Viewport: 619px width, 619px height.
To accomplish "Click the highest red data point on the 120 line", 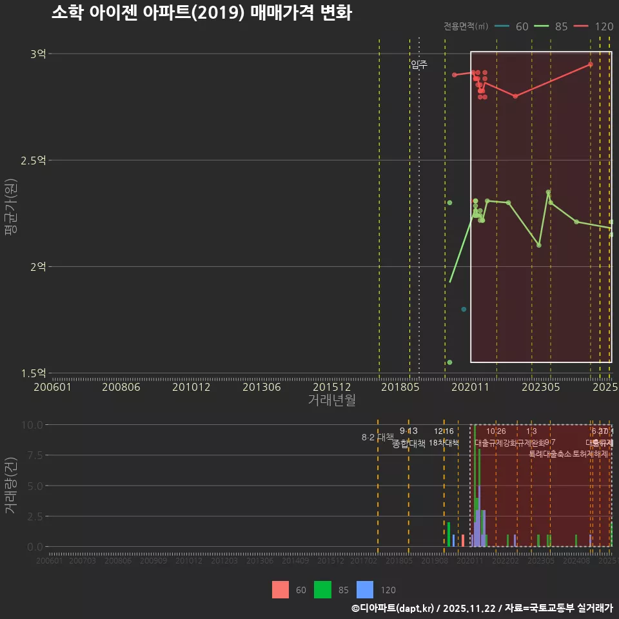I will (589, 64).
